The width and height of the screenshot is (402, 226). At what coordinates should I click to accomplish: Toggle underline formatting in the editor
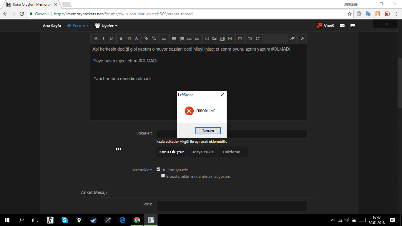tap(111, 39)
